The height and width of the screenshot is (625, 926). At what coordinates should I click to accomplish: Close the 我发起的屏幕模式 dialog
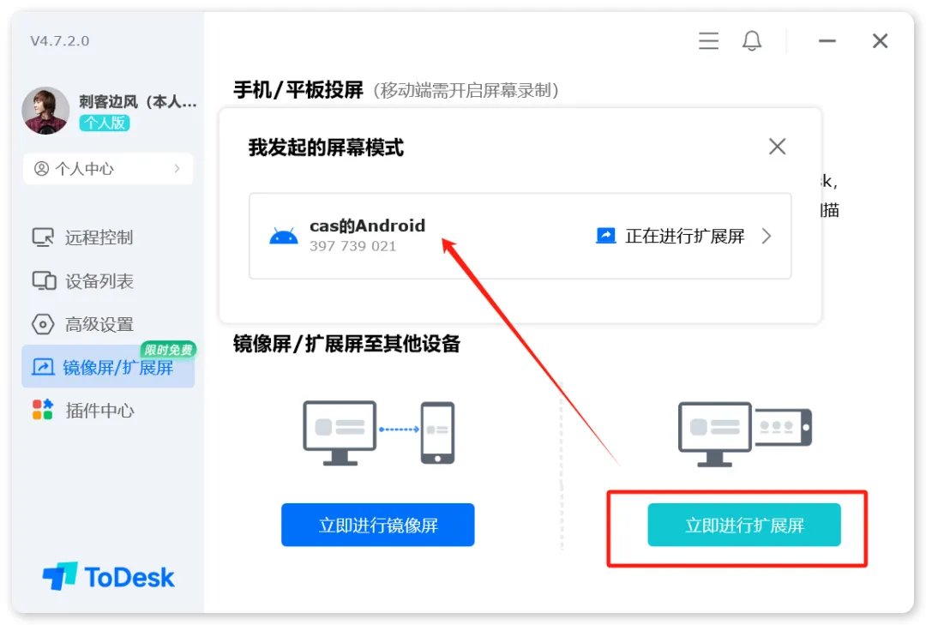click(x=777, y=147)
